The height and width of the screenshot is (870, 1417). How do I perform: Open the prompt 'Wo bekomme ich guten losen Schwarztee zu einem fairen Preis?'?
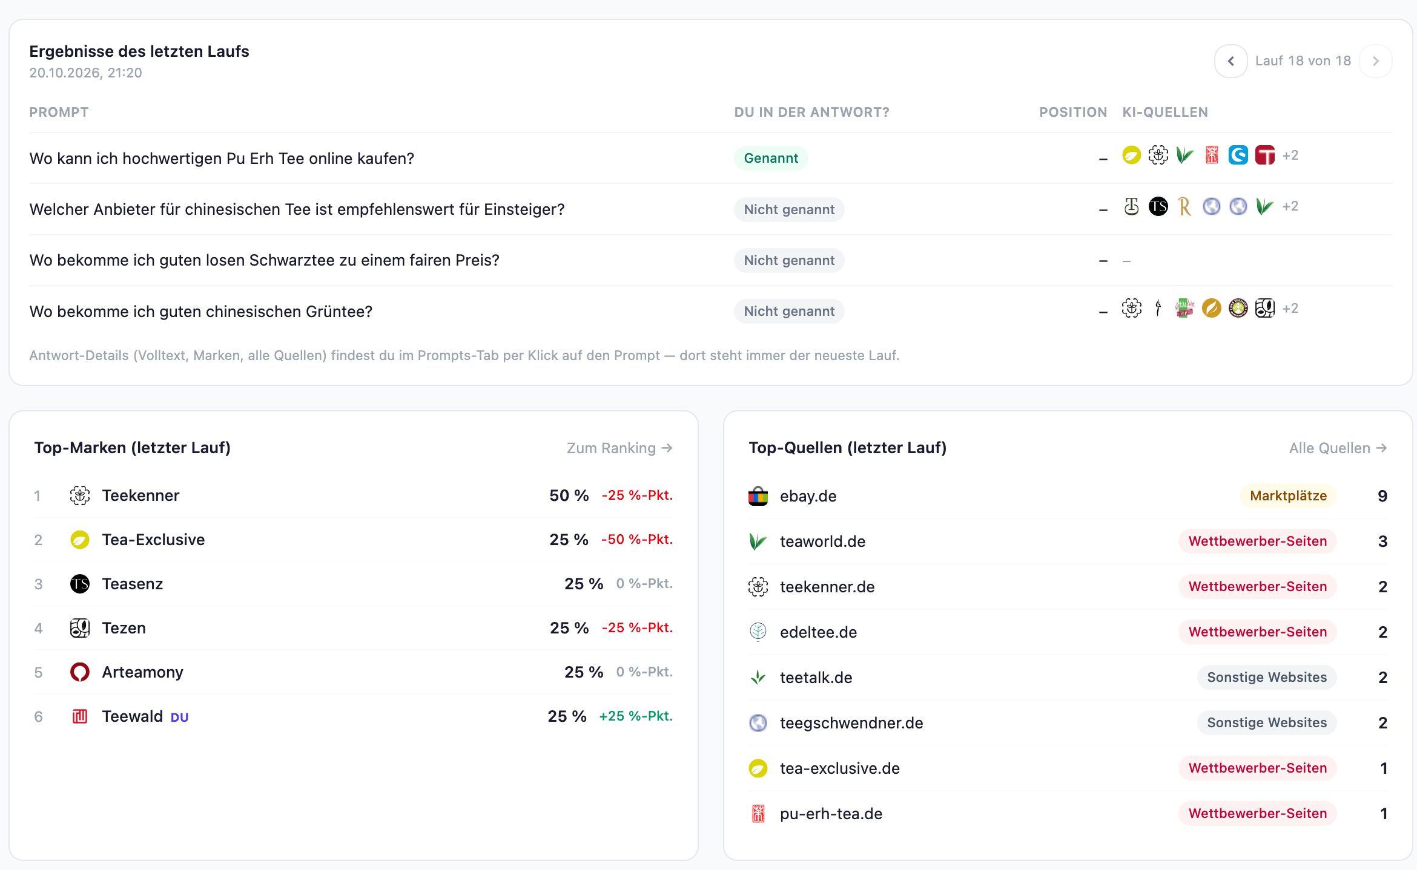coord(264,260)
